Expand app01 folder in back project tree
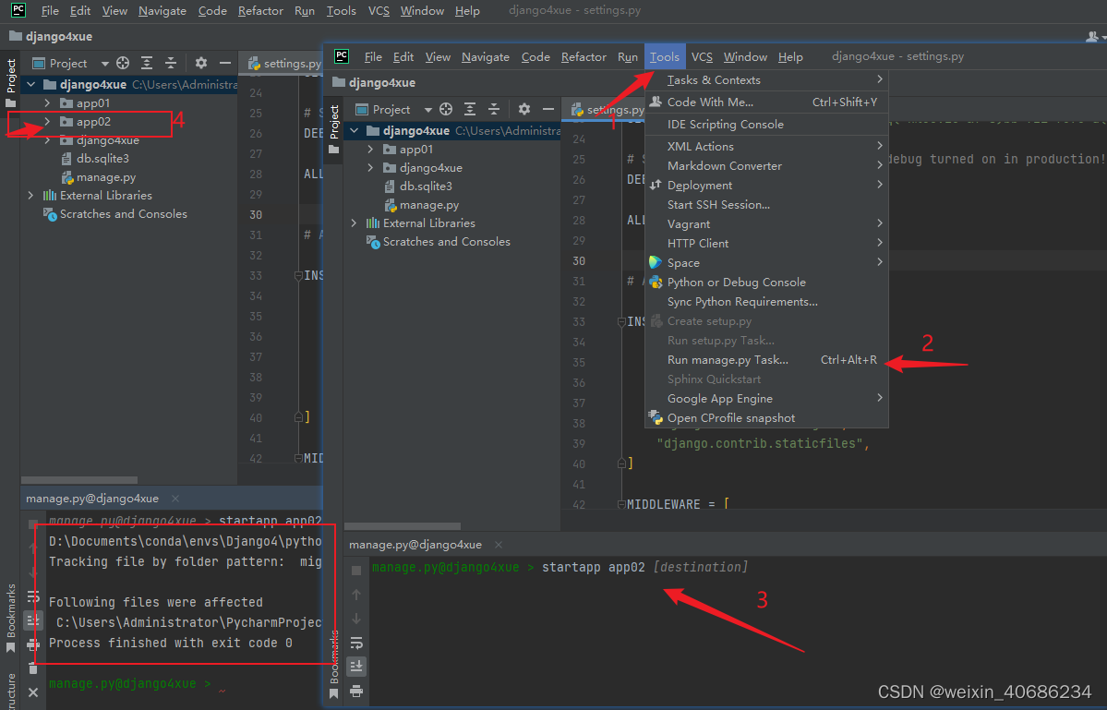 pyautogui.click(x=47, y=103)
